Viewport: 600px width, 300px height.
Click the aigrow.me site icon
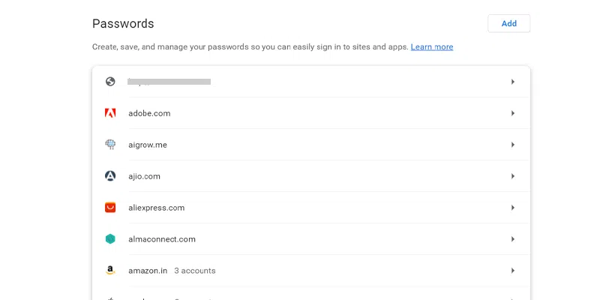click(110, 145)
